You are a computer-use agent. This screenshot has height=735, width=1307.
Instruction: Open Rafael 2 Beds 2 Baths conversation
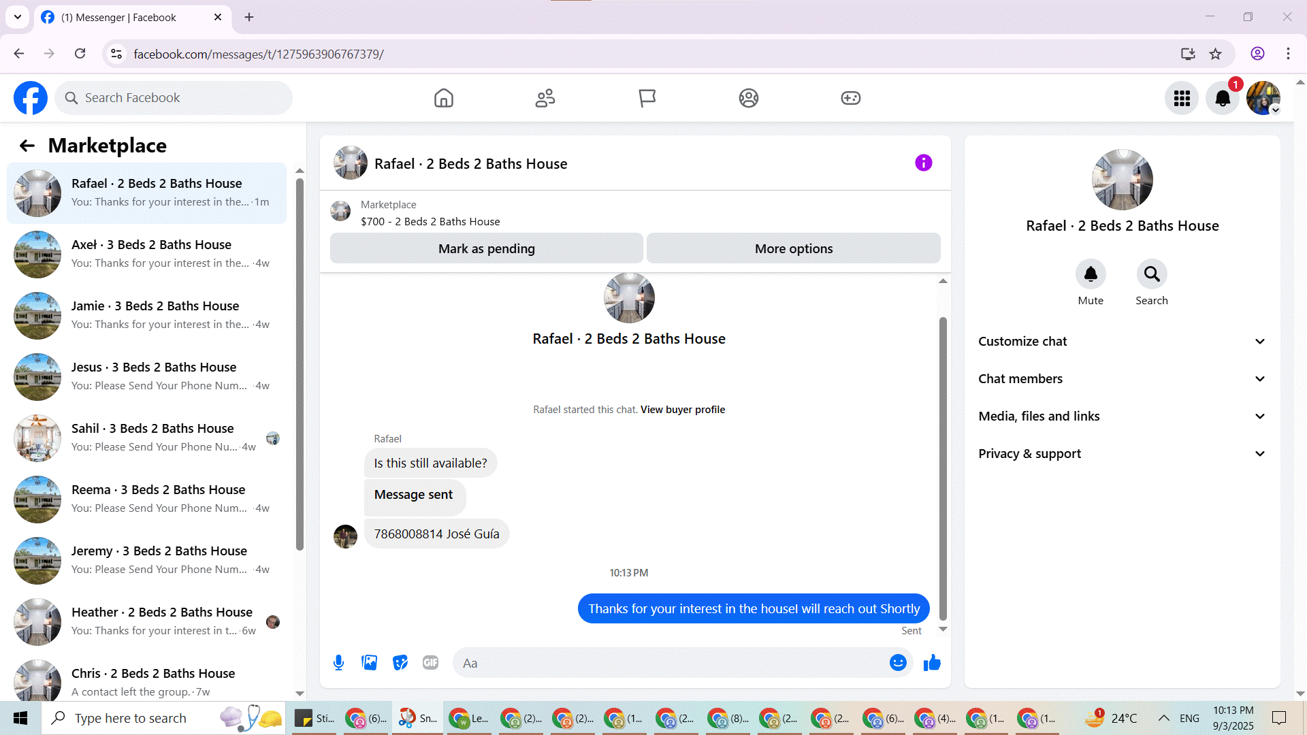pyautogui.click(x=146, y=193)
